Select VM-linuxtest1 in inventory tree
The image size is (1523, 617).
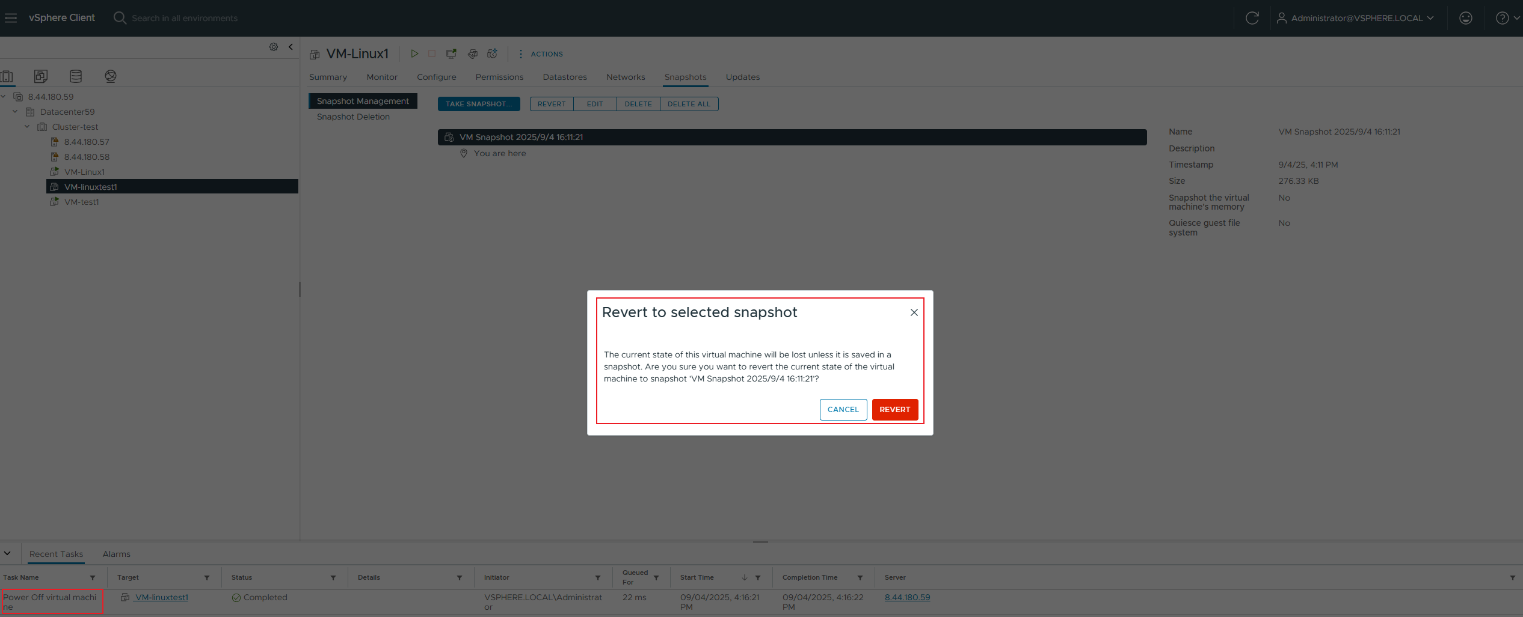pos(172,187)
